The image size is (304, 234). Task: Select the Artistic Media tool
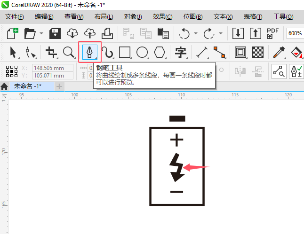[x=108, y=52]
